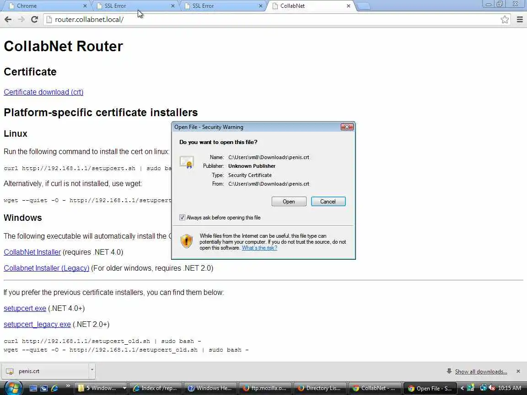Click the muted volume tray icon
The height and width of the screenshot is (395, 527).
tap(492, 388)
